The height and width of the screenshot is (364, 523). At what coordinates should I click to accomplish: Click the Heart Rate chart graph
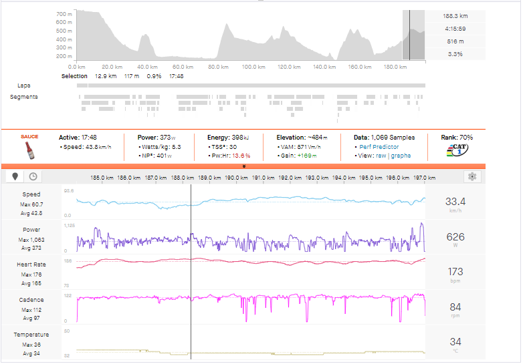point(251,262)
